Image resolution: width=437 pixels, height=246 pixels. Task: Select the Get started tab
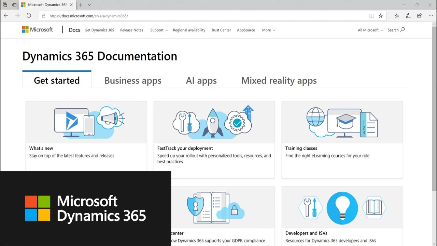[x=57, y=80]
